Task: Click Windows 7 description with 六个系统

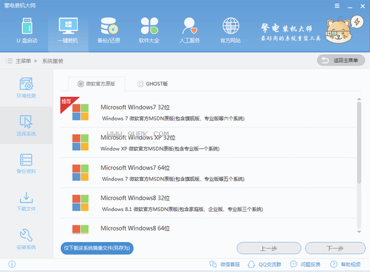Action: (173, 118)
